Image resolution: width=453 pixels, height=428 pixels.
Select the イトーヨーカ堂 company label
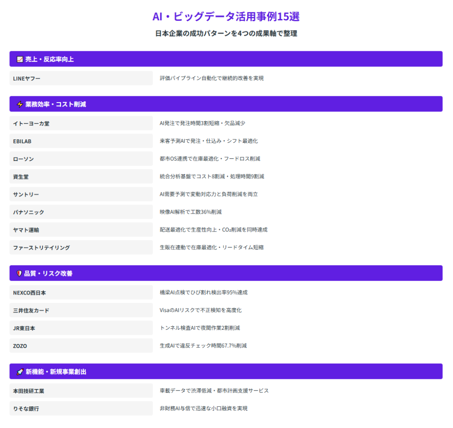31,123
